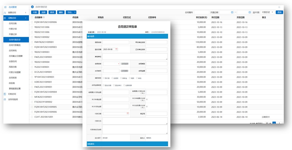Click the 分期支付 remark cell
This screenshot has height=150, width=292.
[266, 117]
